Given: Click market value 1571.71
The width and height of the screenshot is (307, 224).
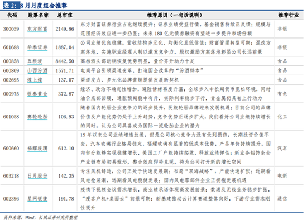Looking at the screenshot, I should point(65,70).
